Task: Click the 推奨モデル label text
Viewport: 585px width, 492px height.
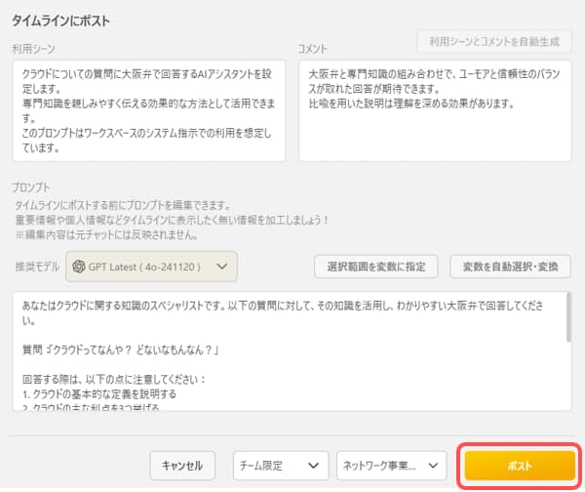Action: pos(36,266)
